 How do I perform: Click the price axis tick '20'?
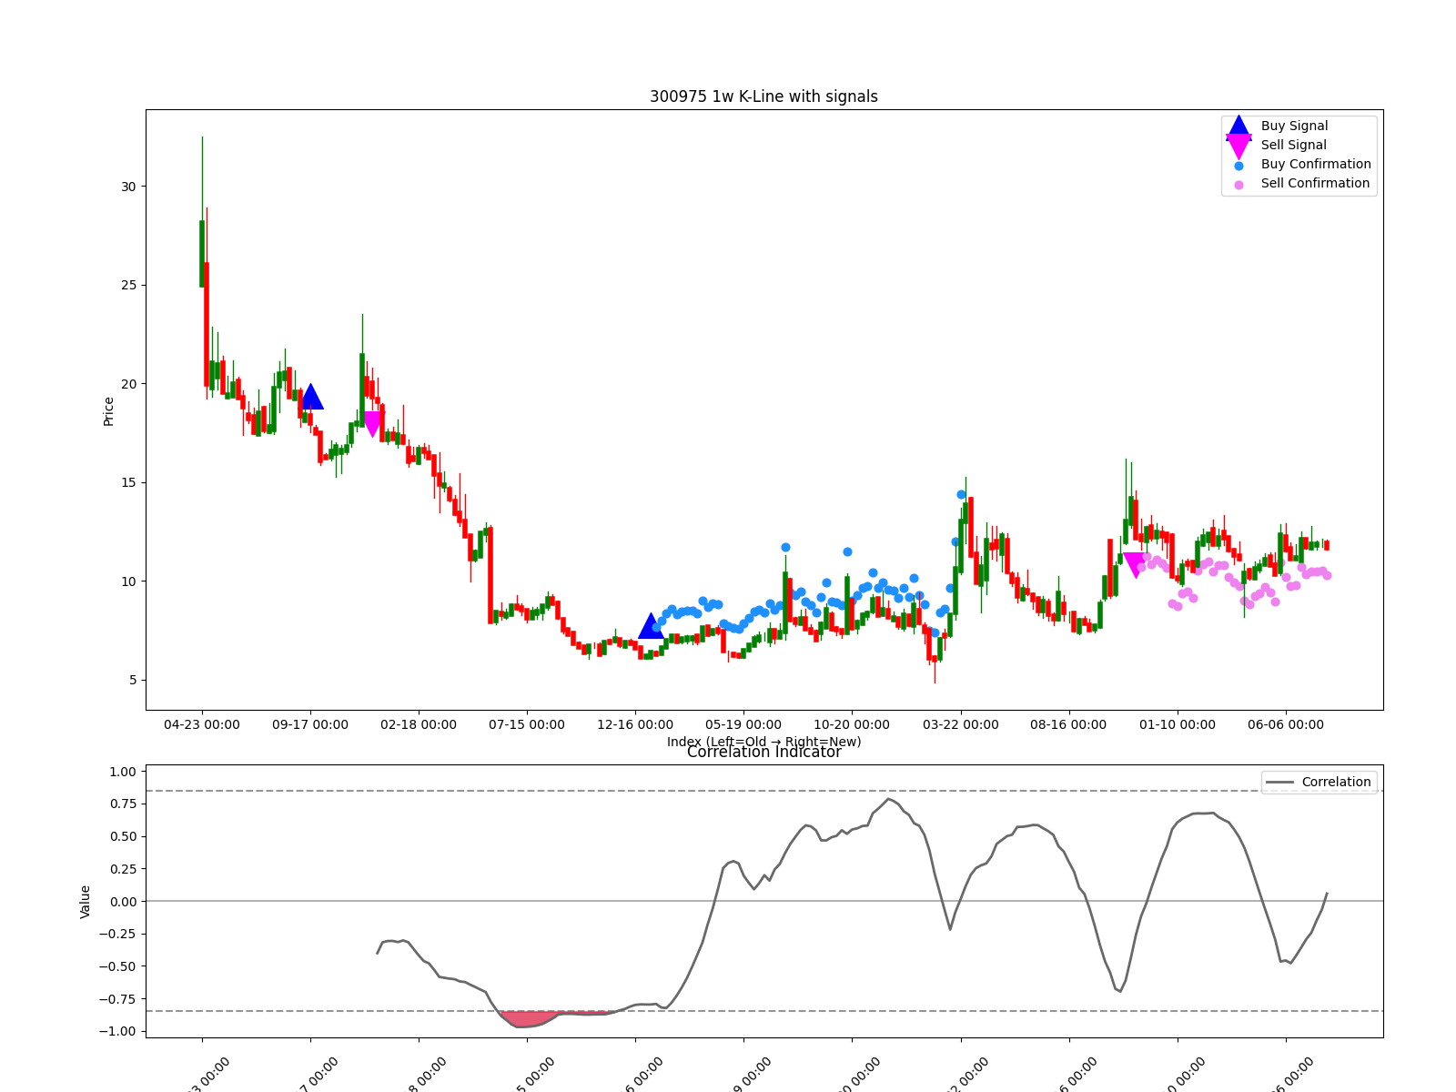[x=128, y=384]
